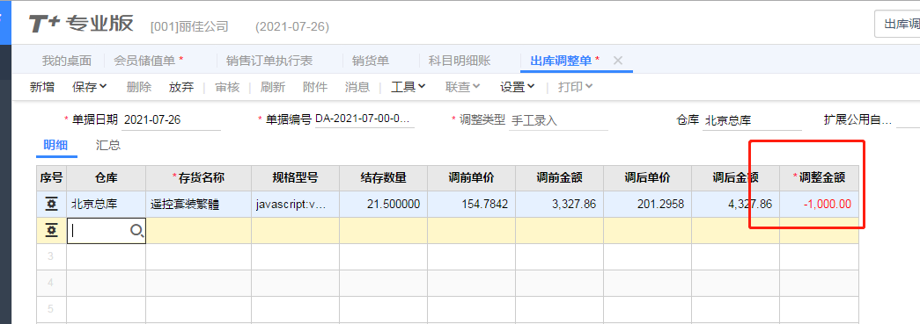Click row number 5 in the grid
The height and width of the screenshot is (324, 920).
(51, 309)
